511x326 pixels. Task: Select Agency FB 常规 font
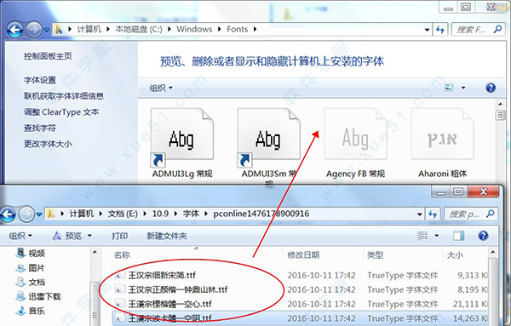pos(355,144)
